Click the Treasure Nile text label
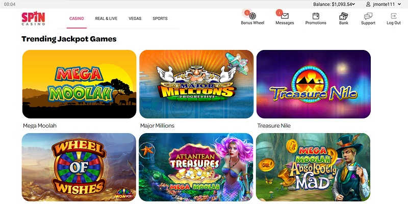The image size is (408, 204). 274,125
